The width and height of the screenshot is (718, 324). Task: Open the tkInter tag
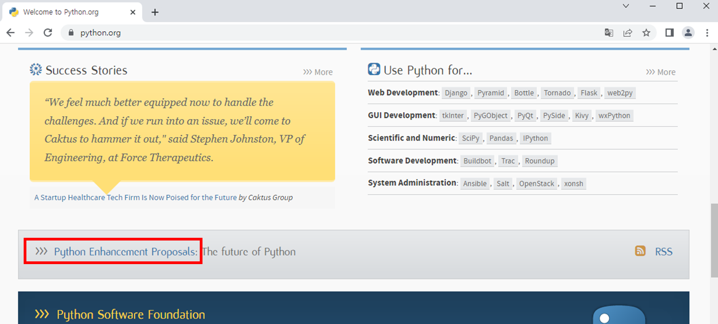tap(453, 116)
